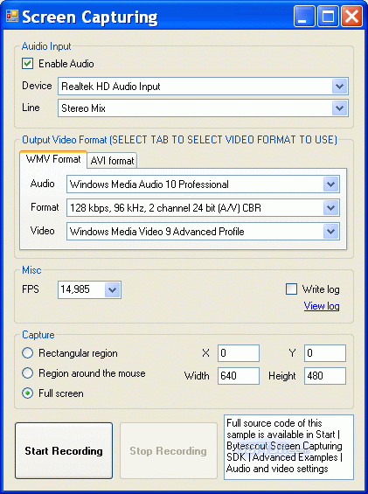Enable the Write log checkbox
Image resolution: width=368 pixels, height=494 pixels.
pos(291,289)
